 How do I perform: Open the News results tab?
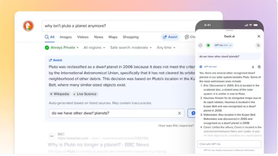(98, 37)
